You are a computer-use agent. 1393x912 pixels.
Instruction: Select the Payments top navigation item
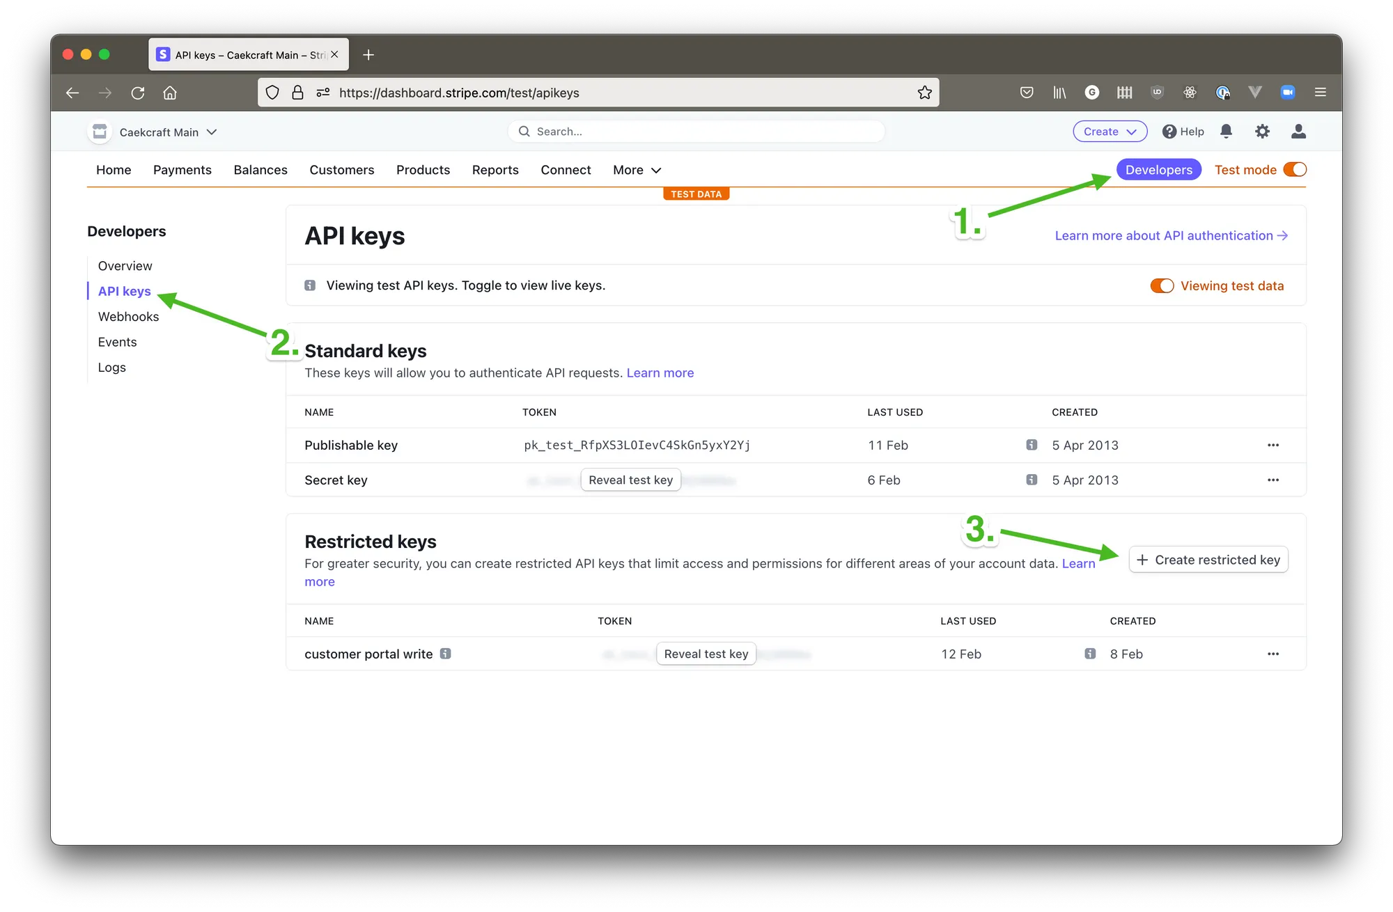[x=182, y=170]
